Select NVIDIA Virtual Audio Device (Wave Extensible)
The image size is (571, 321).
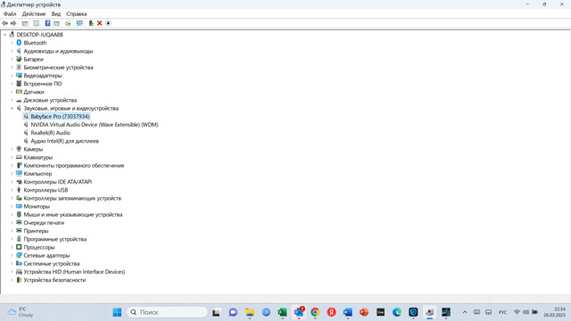pos(95,125)
